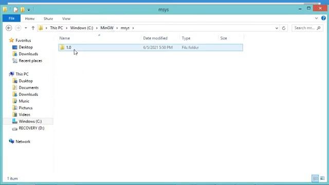Open Recent places in Favorites
Image resolution: width=329 pixels, height=185 pixels.
[x=30, y=61]
